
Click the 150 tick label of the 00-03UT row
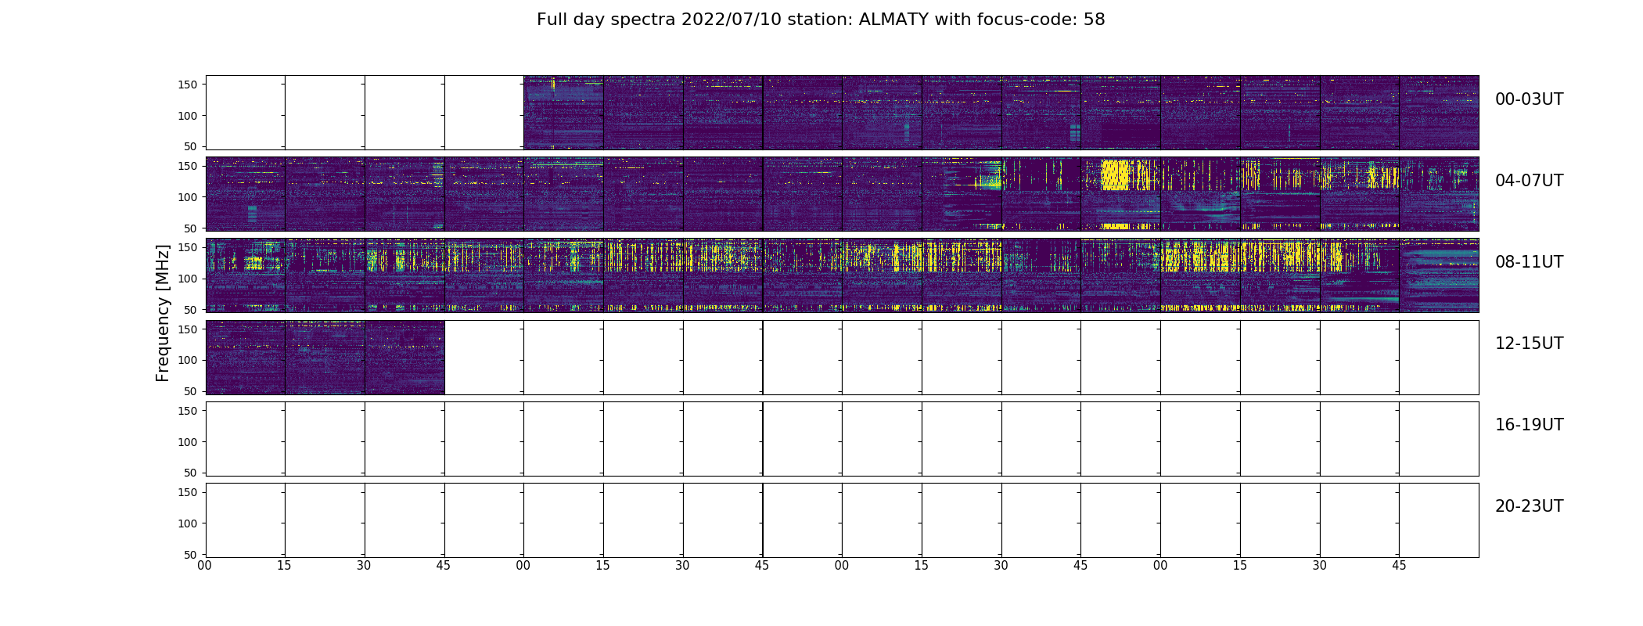[x=189, y=85]
